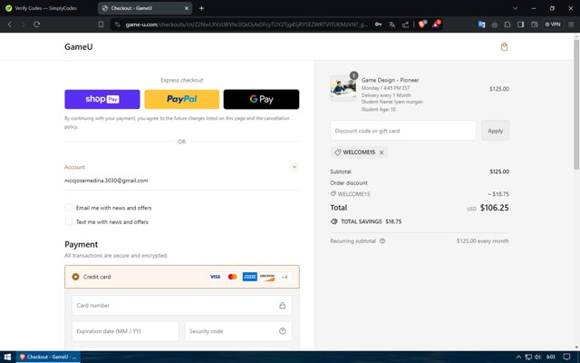The height and width of the screenshot is (363, 580).
Task: Click the site settings icon in address bar
Action: tap(117, 25)
